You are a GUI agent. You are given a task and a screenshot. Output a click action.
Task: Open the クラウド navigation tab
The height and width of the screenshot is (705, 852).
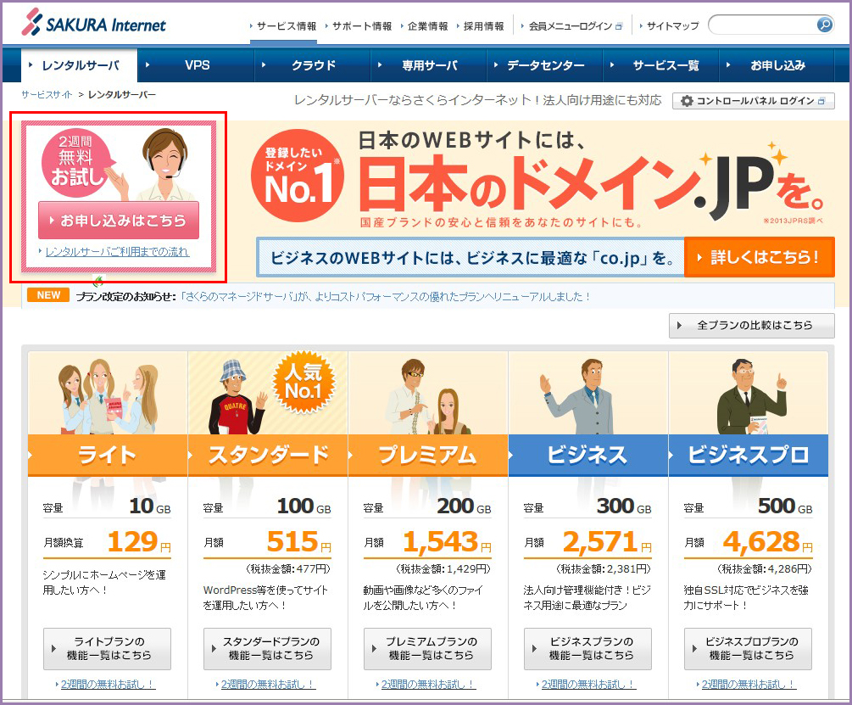tap(313, 65)
